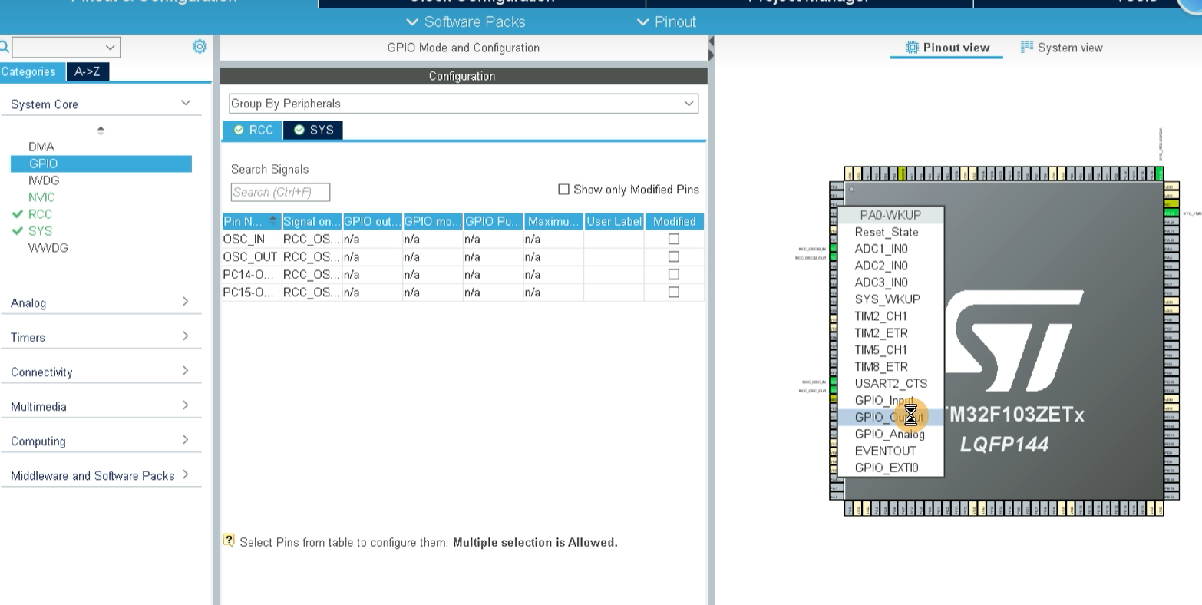Select RCC in System Core list
1202x605 pixels.
[40, 214]
